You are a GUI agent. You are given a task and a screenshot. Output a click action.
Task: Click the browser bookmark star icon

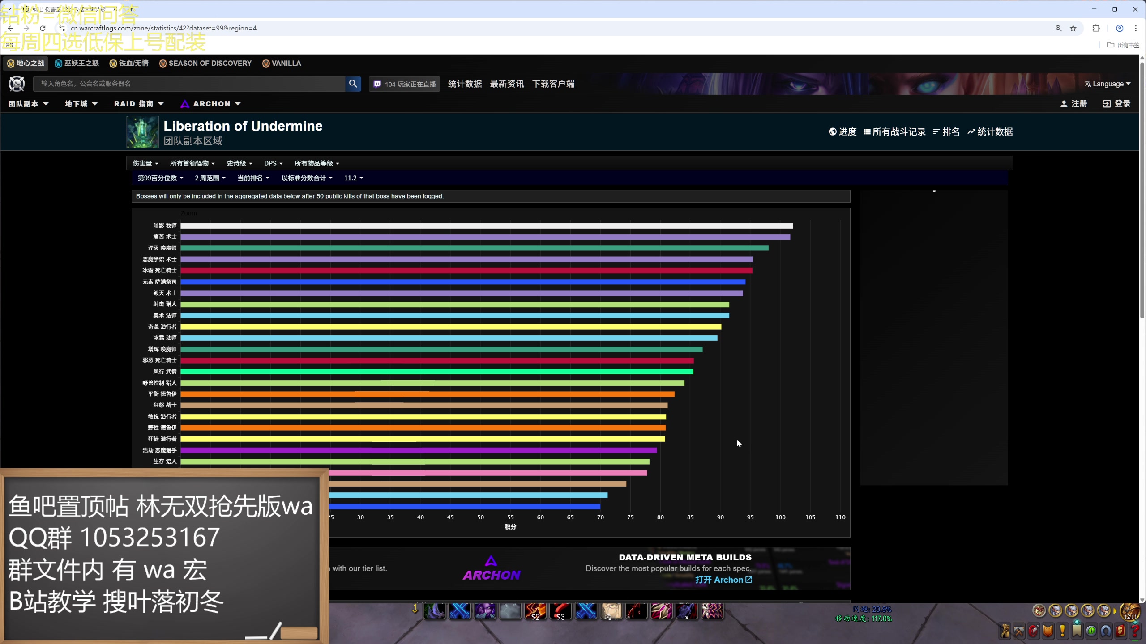1073,28
